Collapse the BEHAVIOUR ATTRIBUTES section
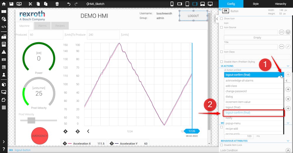Image resolution: width=293 pixels, height=153 pixels. coord(288,141)
